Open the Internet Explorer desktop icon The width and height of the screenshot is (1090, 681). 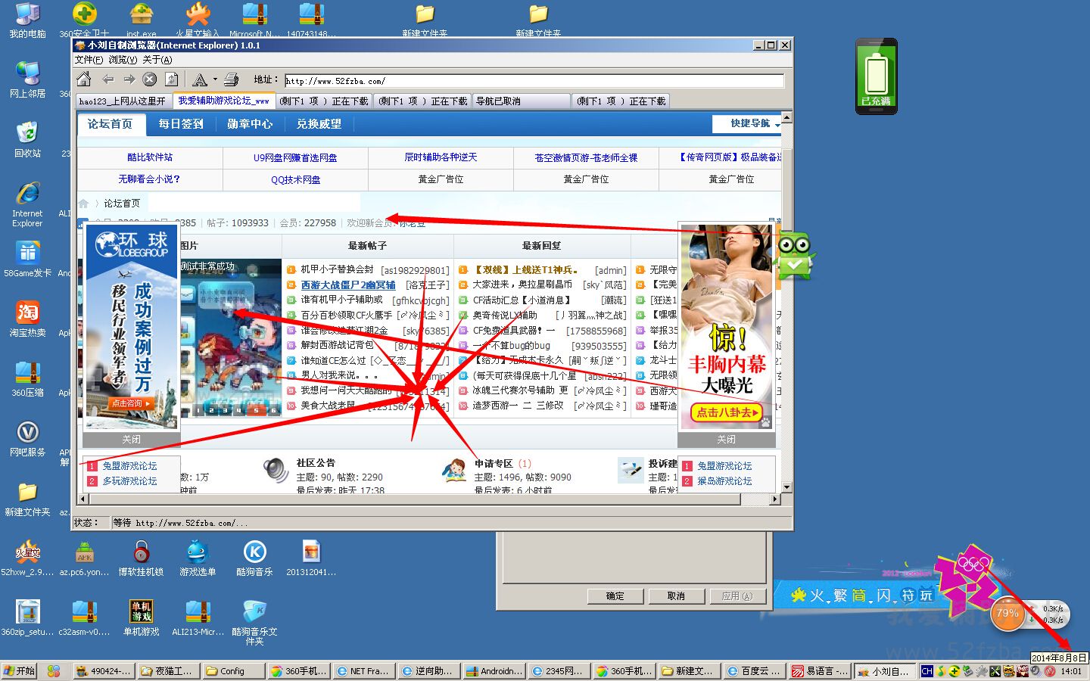pos(27,204)
